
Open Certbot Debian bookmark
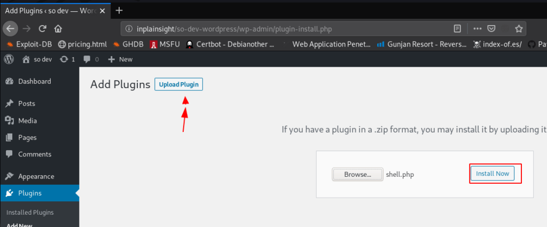pyautogui.click(x=230, y=45)
